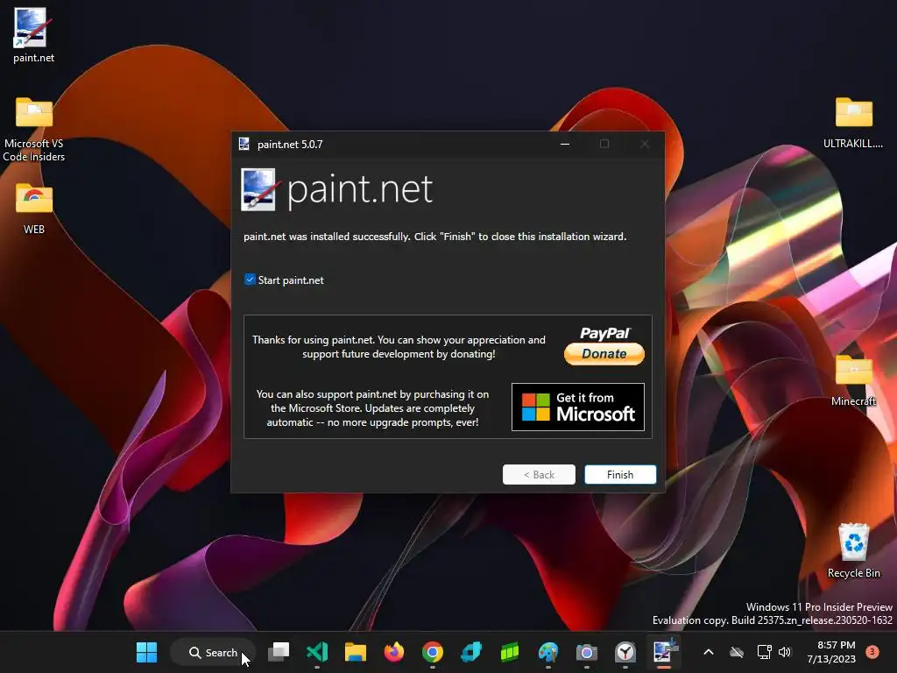Viewport: 897px width, 673px height.
Task: Click the 'Thanks for using paint.net' text
Action: 399,347
